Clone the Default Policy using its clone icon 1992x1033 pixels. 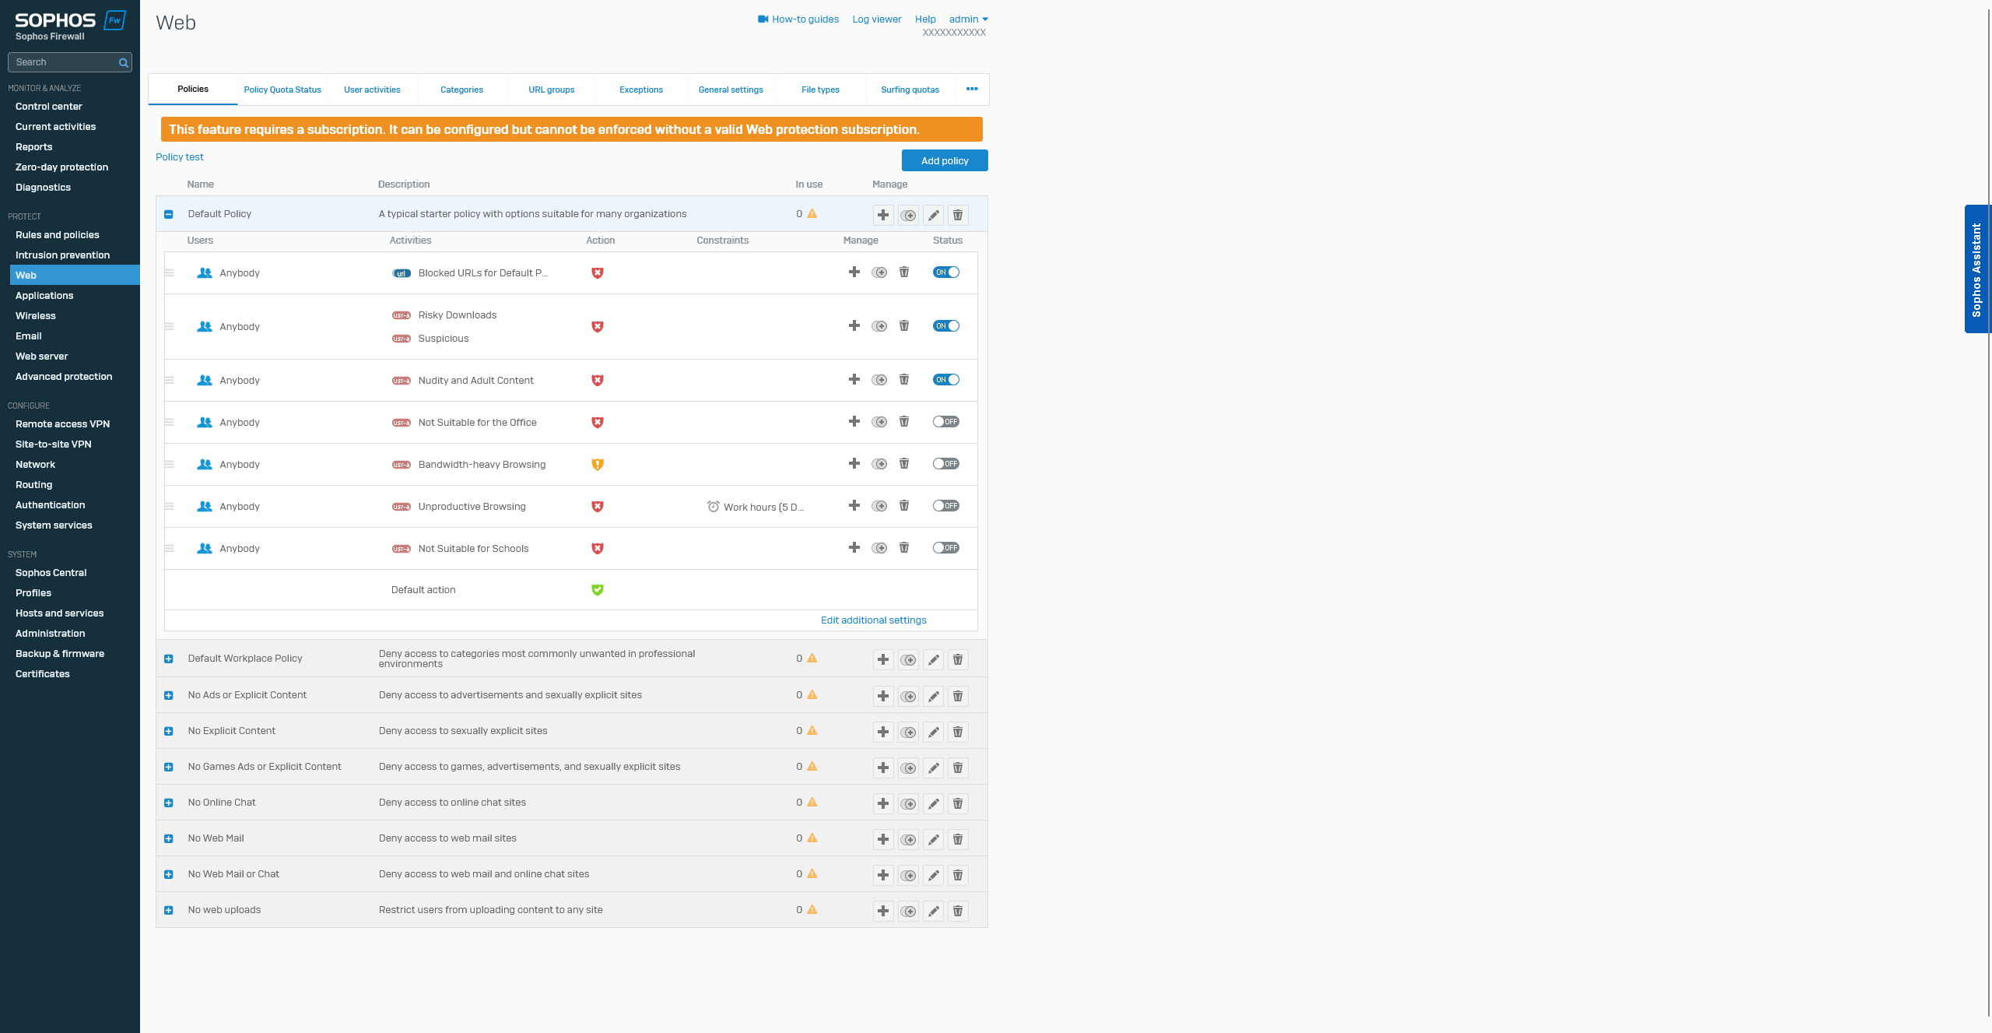pos(908,215)
